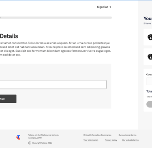
Task: Click the grey rounded checkout button
Action: pos(149,104)
